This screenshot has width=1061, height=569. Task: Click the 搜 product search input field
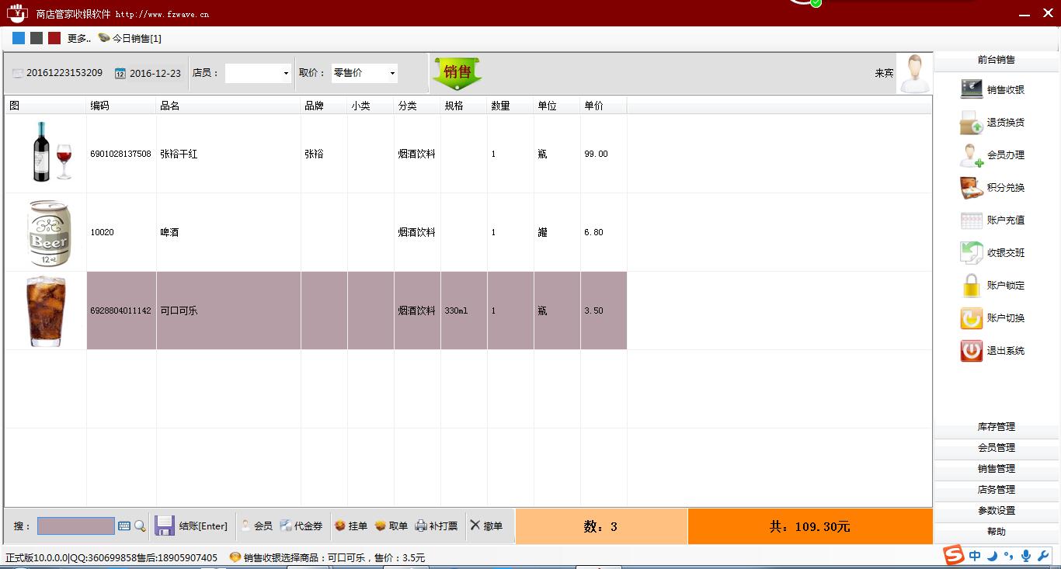pyautogui.click(x=75, y=526)
